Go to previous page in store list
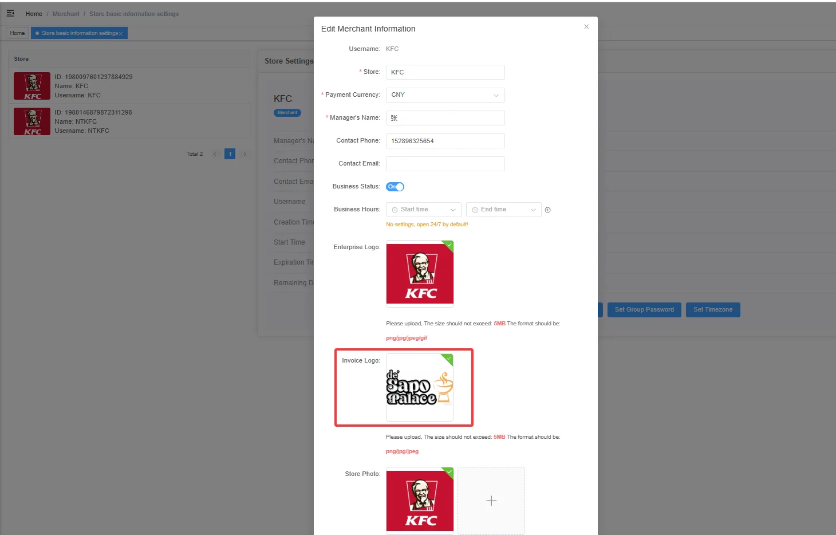Viewport: 836px width, 535px height. 215,154
